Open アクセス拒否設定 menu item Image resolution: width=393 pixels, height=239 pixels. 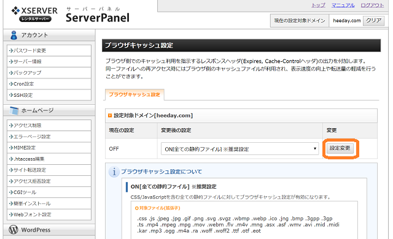[x=49, y=181]
